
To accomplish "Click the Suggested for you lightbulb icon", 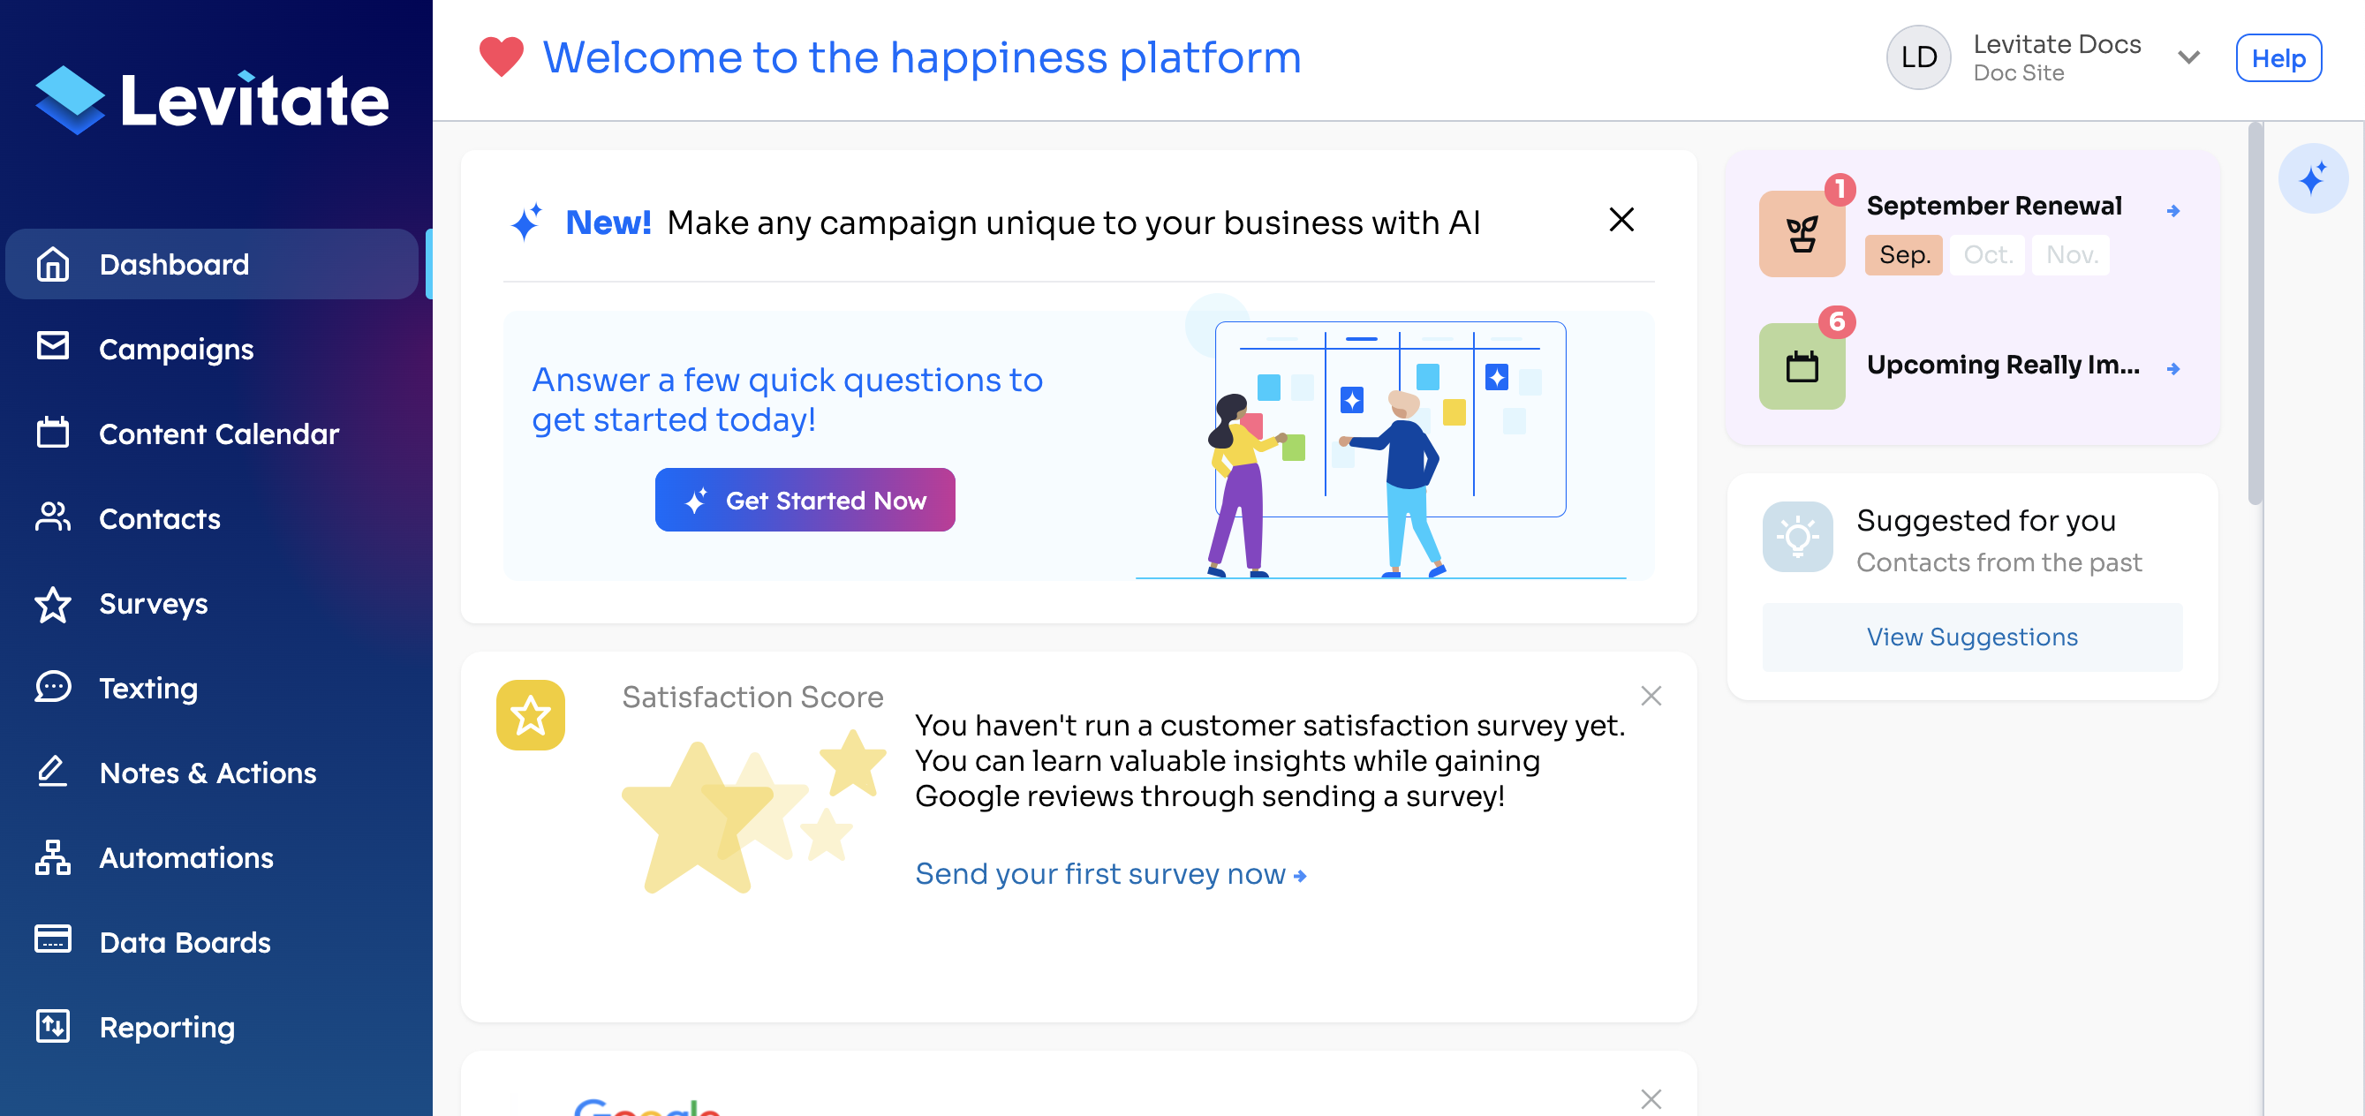I will [x=1798, y=537].
